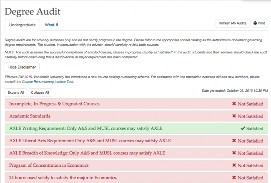Click X icon on AXLE Breadth of Knowledge row
This screenshot has height=183, width=271.
(234, 153)
